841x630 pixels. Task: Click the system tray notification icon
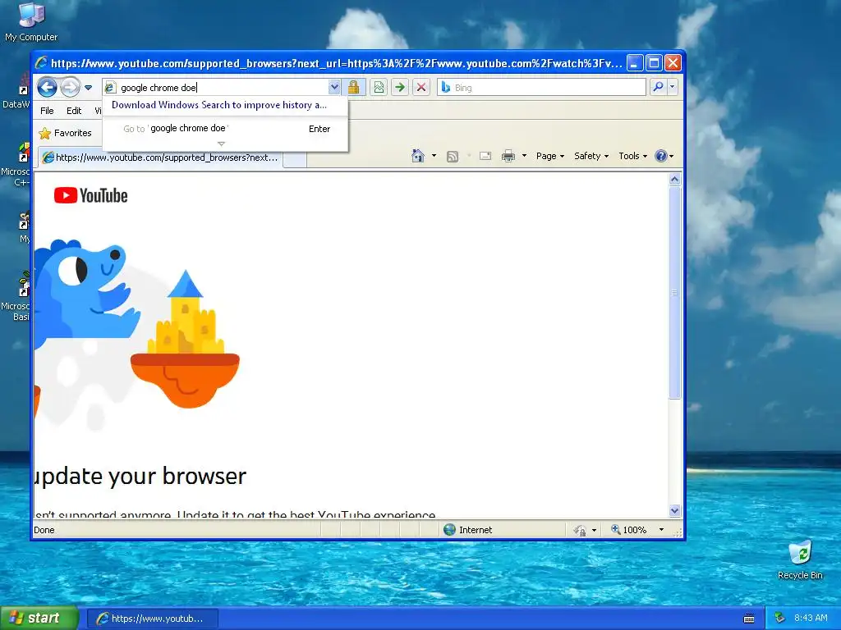(x=779, y=619)
